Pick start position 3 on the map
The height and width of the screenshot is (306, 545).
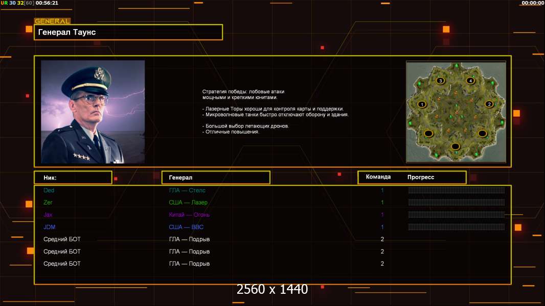[x=440, y=81]
